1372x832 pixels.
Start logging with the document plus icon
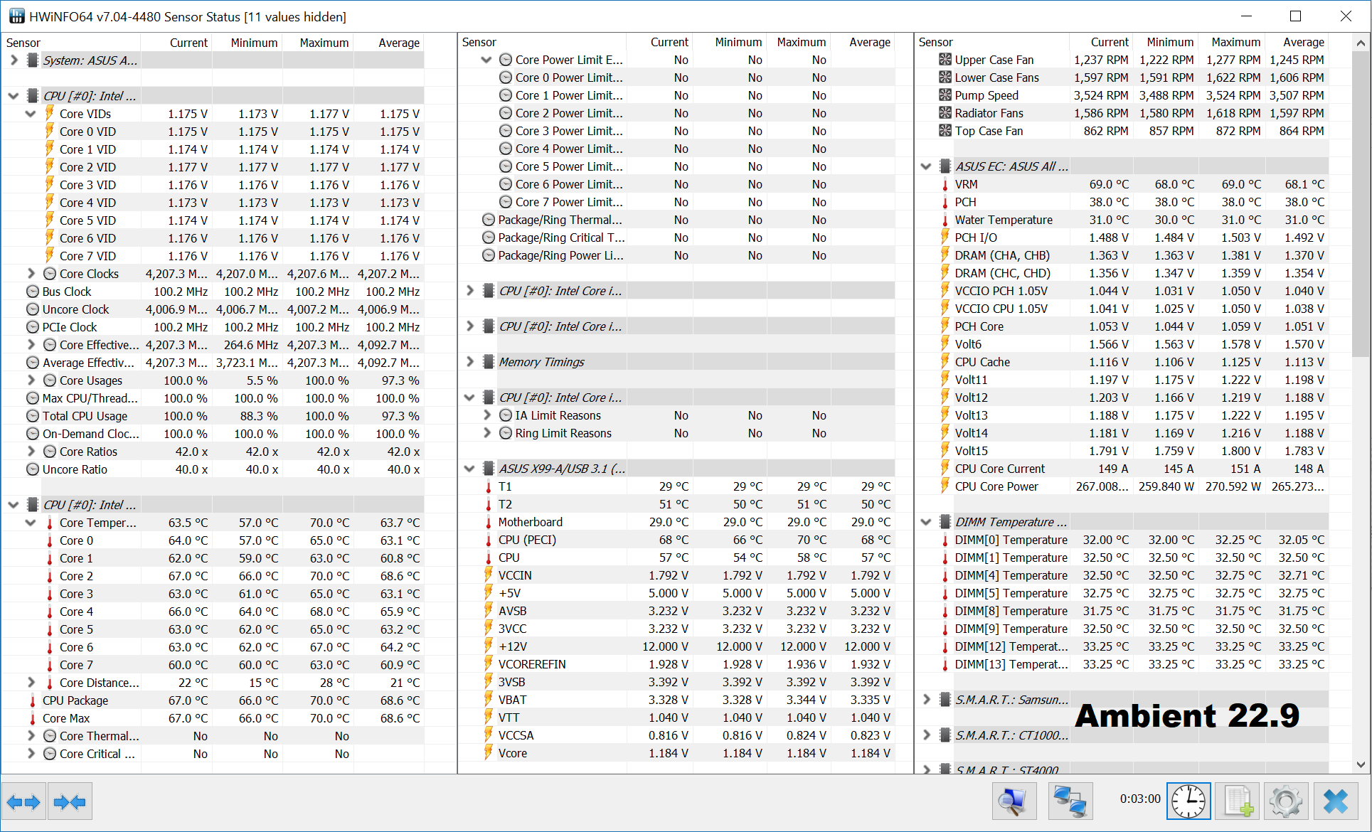point(1238,801)
